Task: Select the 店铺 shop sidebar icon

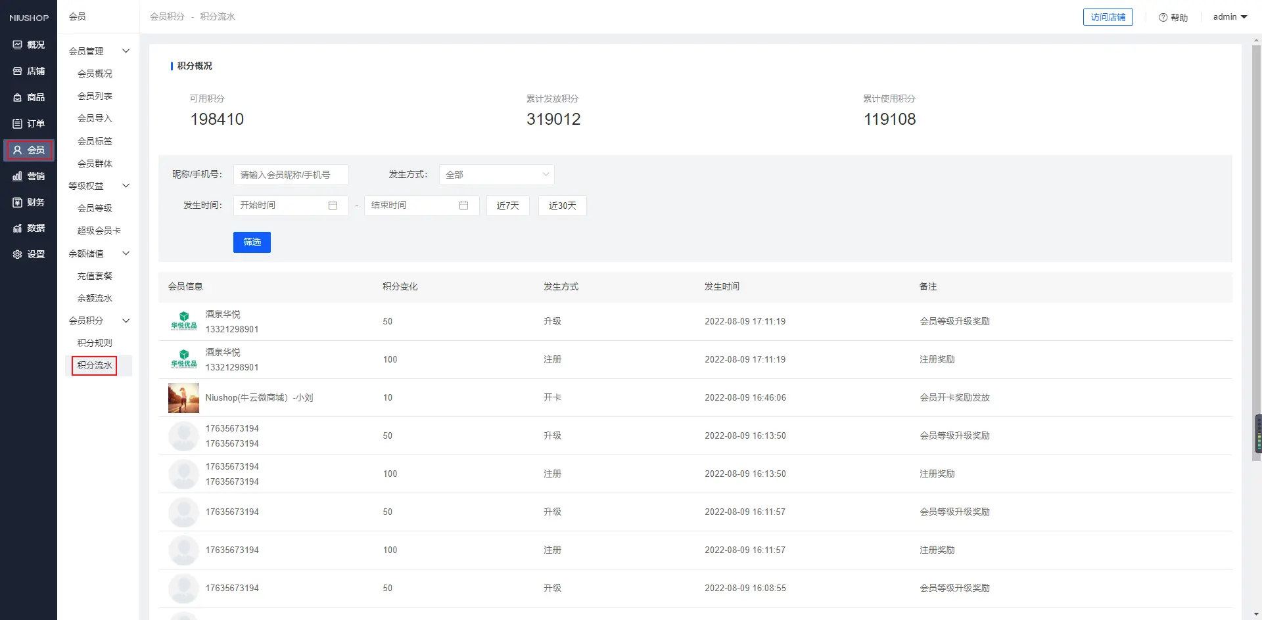Action: 18,71
